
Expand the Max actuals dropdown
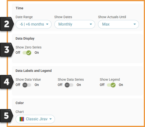click(x=118, y=24)
